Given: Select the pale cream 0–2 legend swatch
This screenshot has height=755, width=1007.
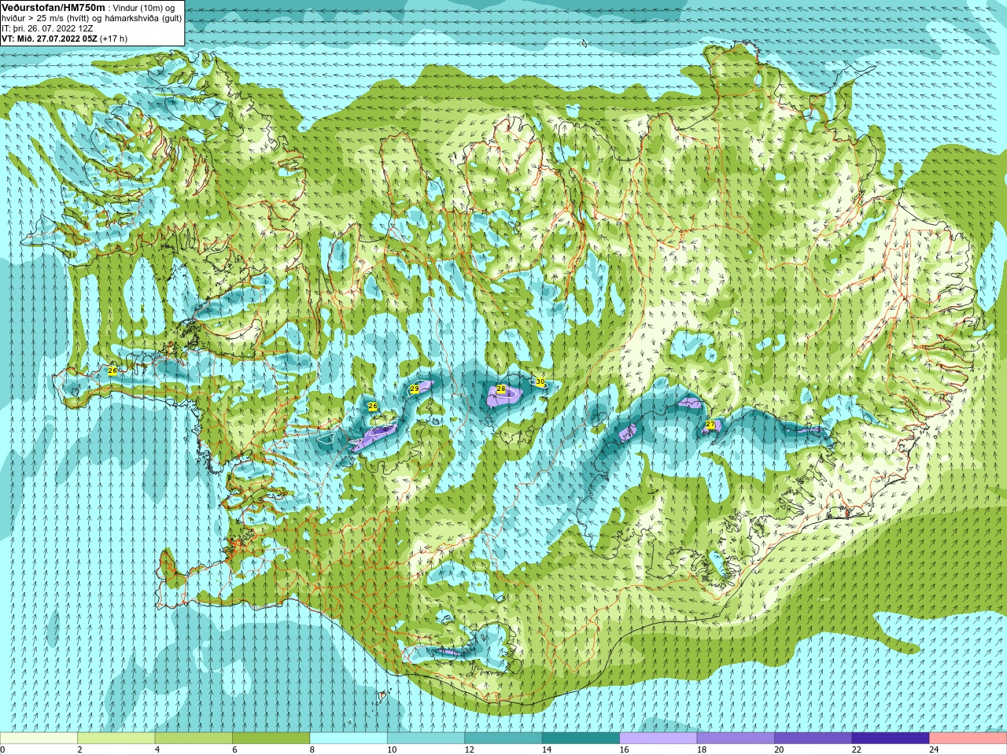Looking at the screenshot, I should pyautogui.click(x=39, y=738).
